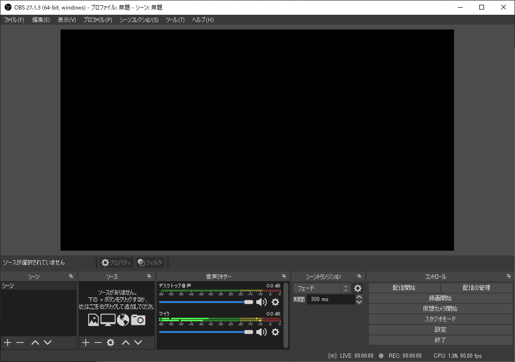Click the デスクトップ音声 0.0 dB value
This screenshot has width=515, height=362.
coord(273,286)
